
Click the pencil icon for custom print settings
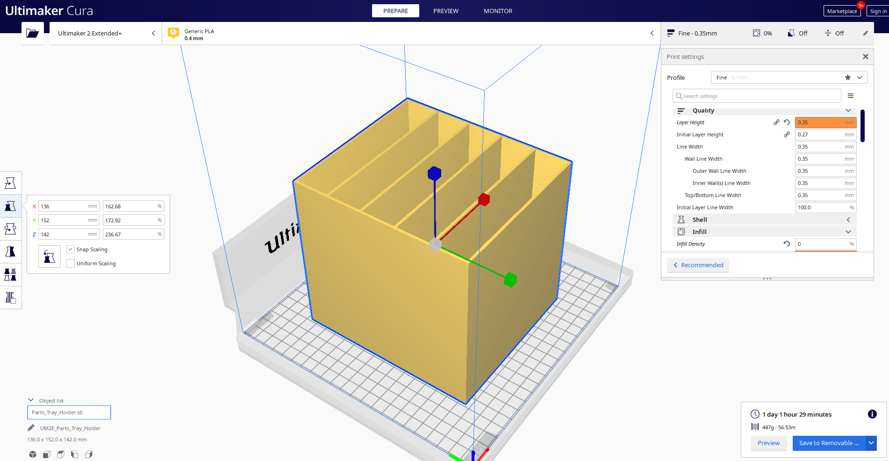[865, 33]
